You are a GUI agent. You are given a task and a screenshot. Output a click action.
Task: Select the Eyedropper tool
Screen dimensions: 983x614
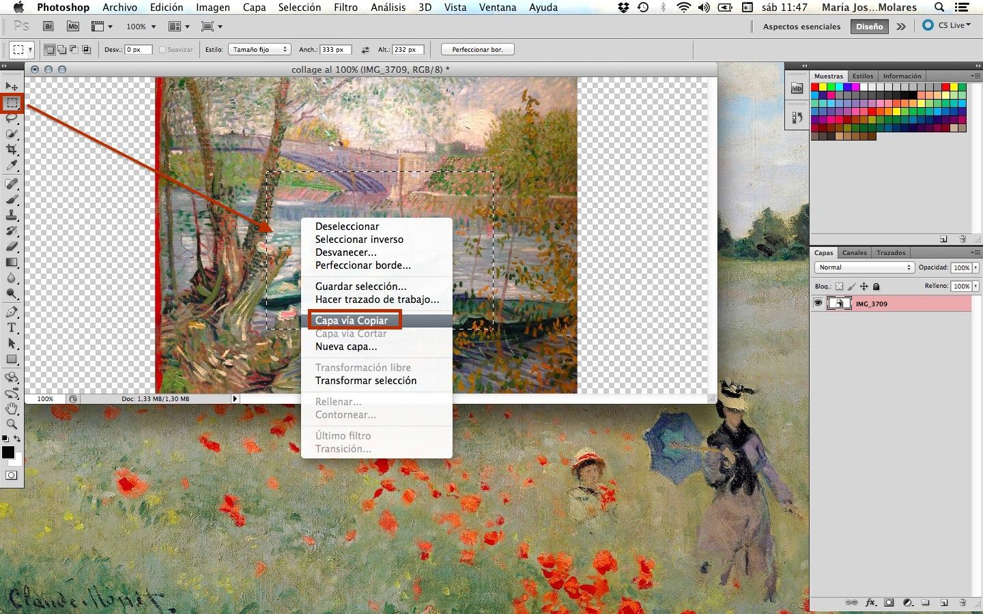[12, 166]
